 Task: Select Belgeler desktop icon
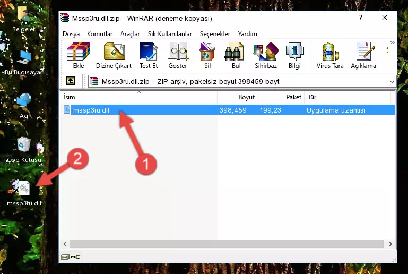(x=23, y=19)
